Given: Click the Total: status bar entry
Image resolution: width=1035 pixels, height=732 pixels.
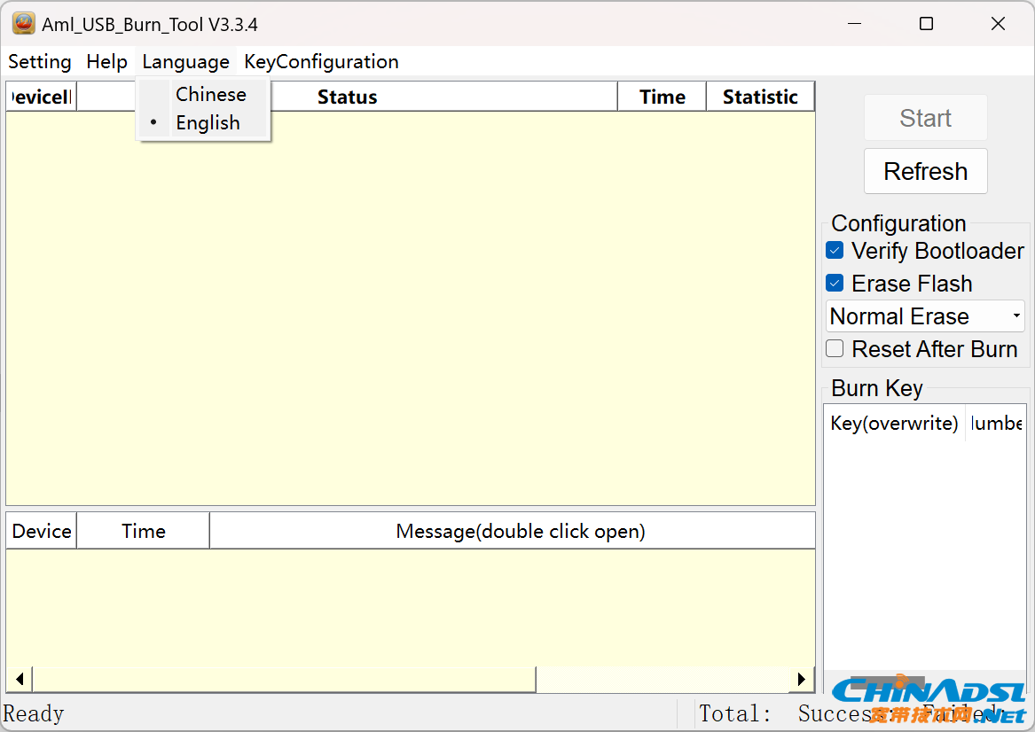Looking at the screenshot, I should [734, 713].
